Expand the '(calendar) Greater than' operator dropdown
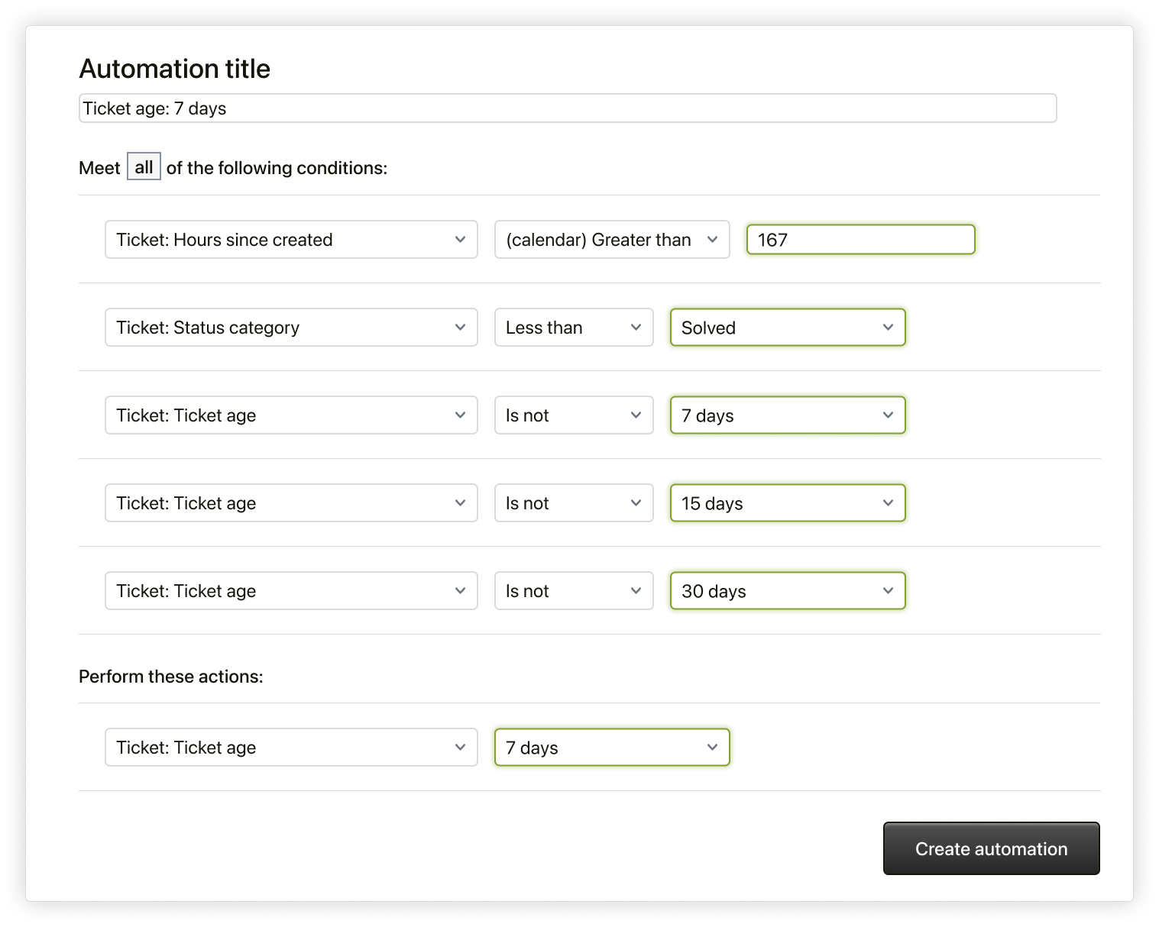The image size is (1159, 927). point(611,240)
